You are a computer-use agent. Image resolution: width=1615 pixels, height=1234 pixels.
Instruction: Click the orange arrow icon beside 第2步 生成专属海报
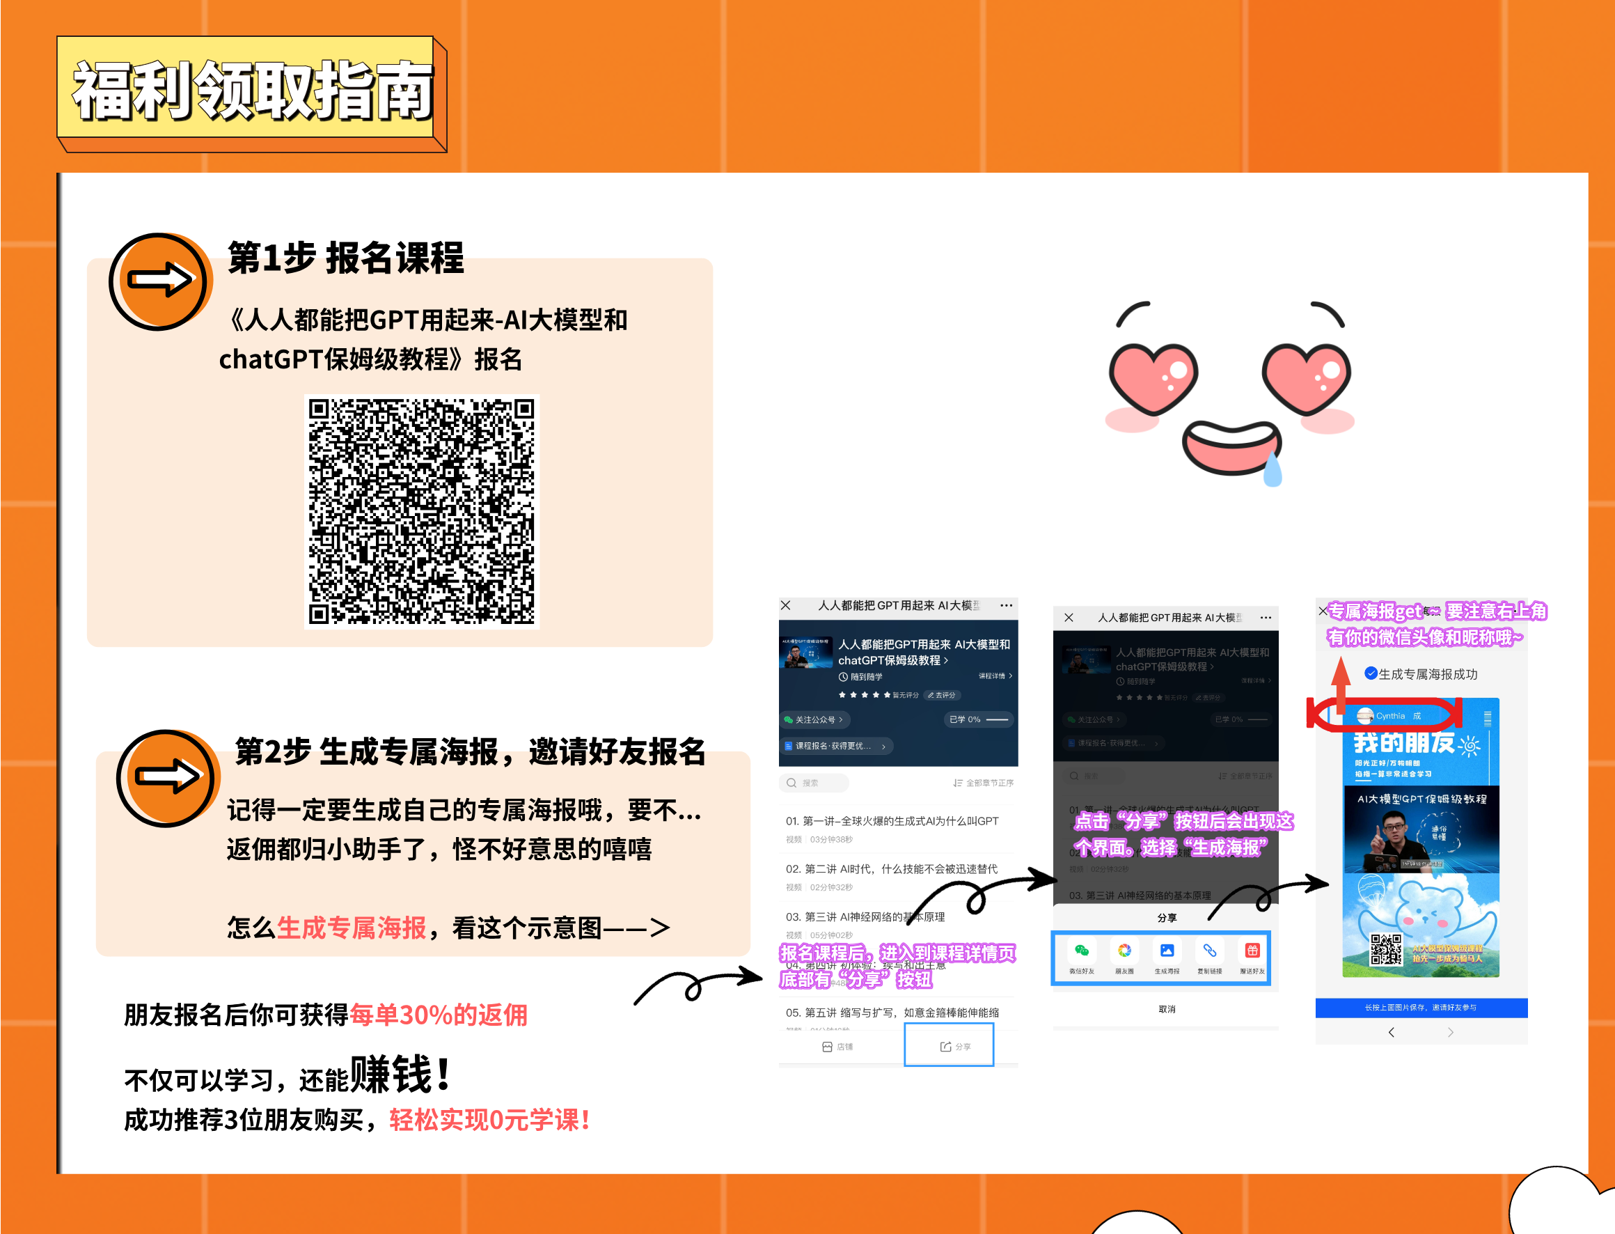tap(168, 779)
